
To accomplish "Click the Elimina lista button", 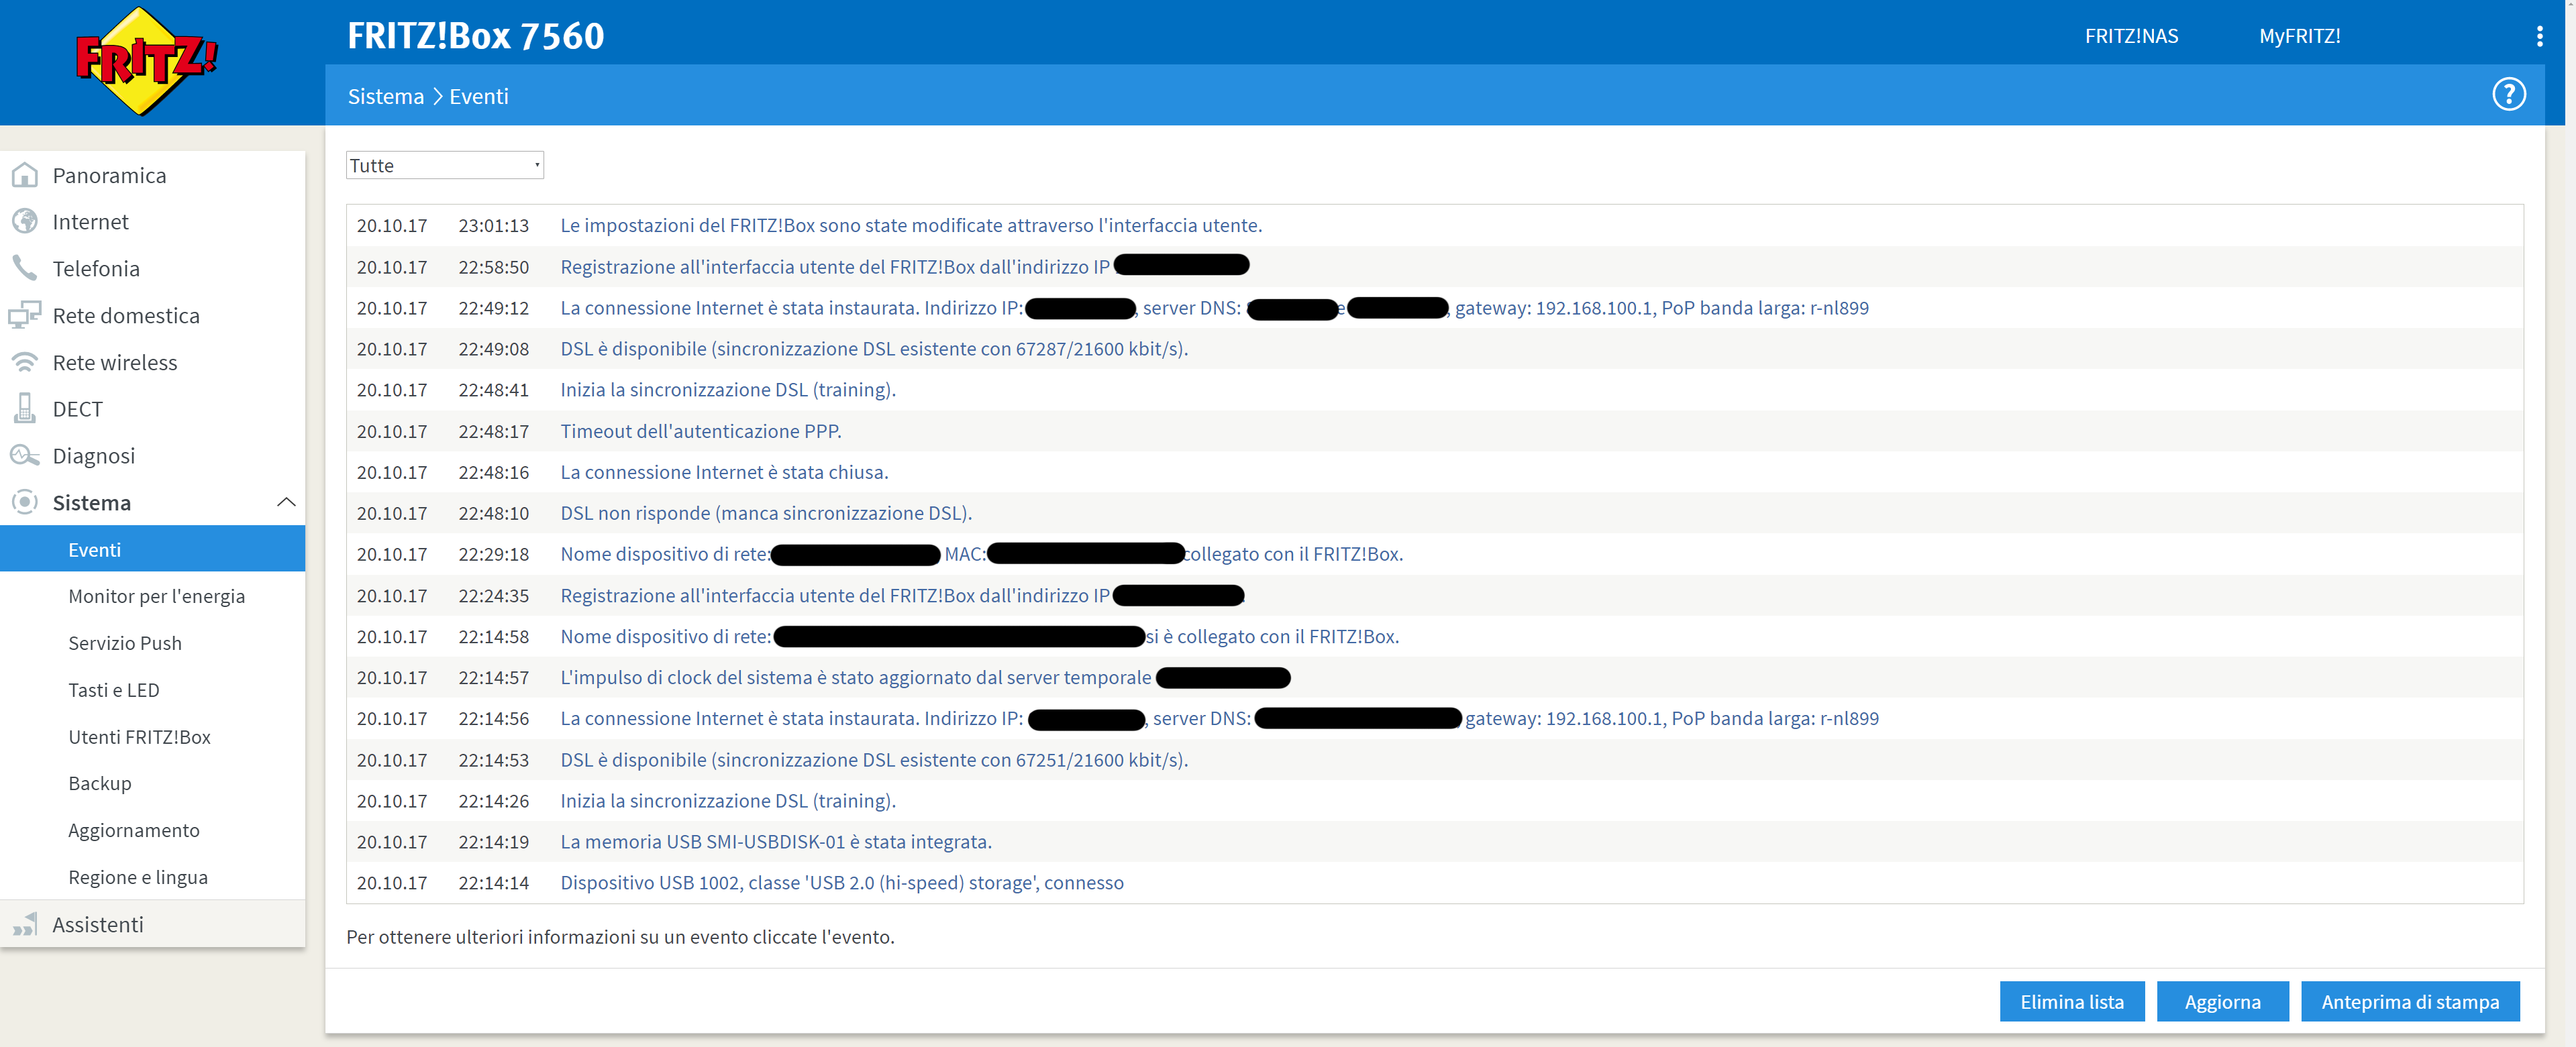I will click(2071, 1001).
